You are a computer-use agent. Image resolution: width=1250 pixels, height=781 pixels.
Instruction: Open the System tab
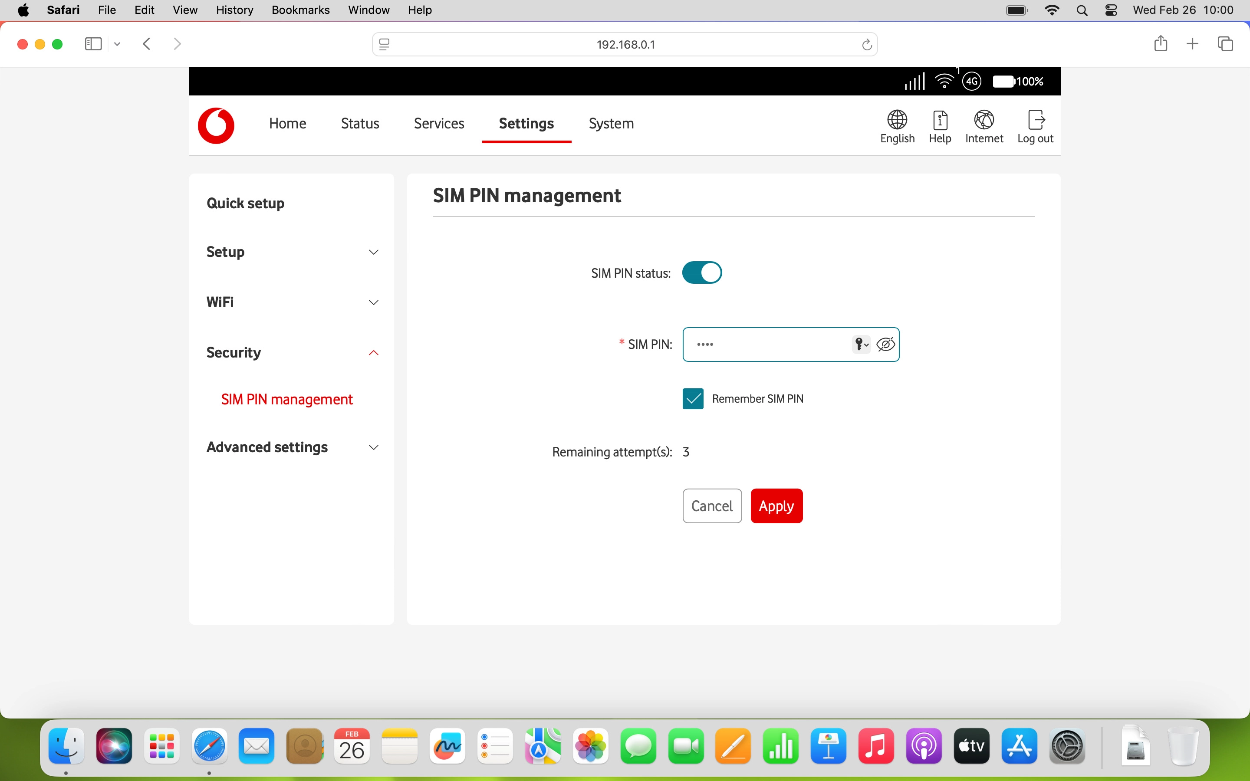pos(611,124)
